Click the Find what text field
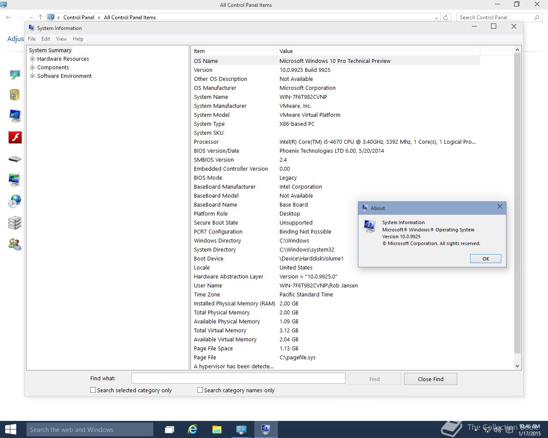 238,378
